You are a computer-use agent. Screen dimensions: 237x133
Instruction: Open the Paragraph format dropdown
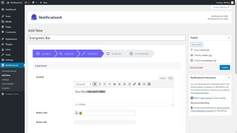coord(83,84)
